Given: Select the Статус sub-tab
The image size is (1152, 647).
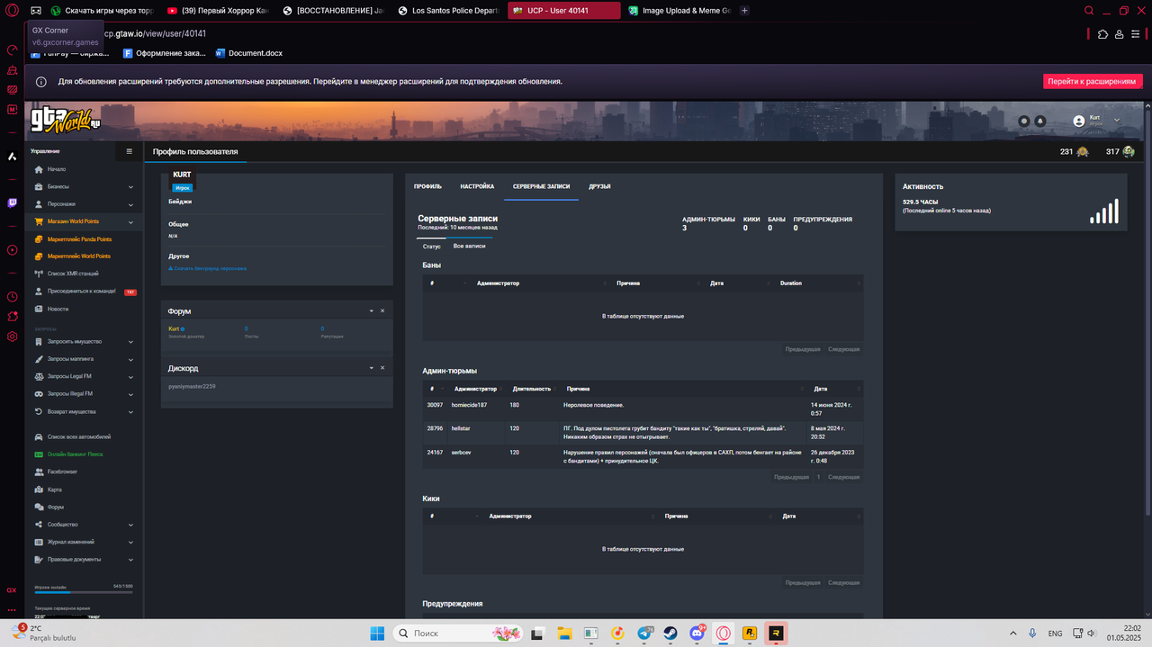Looking at the screenshot, I should [x=431, y=246].
